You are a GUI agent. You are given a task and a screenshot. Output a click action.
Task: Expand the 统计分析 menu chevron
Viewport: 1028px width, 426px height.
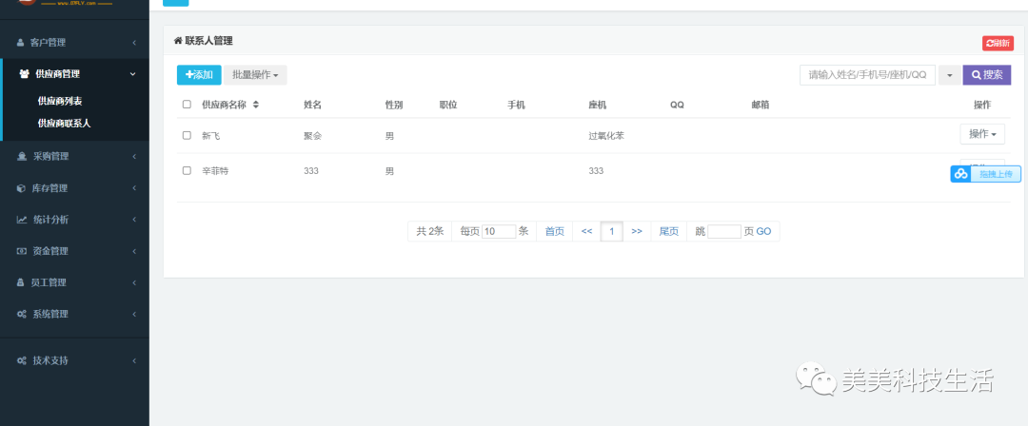(x=134, y=220)
